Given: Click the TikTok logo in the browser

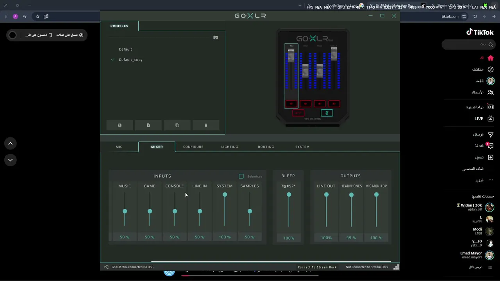Looking at the screenshot, I should (x=480, y=32).
